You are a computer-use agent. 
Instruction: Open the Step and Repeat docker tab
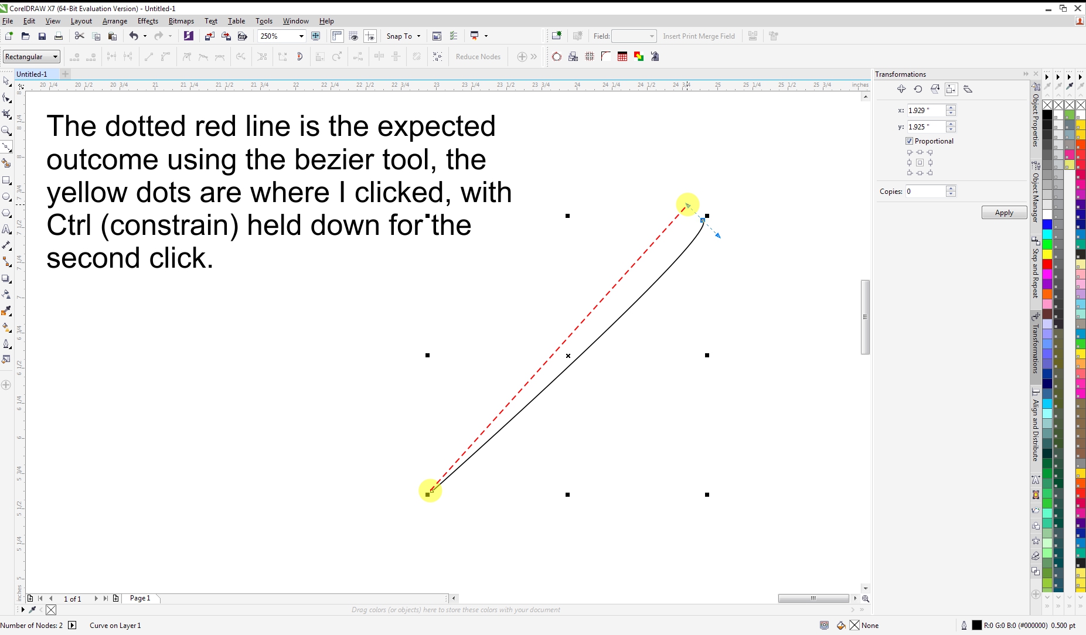coord(1036,268)
